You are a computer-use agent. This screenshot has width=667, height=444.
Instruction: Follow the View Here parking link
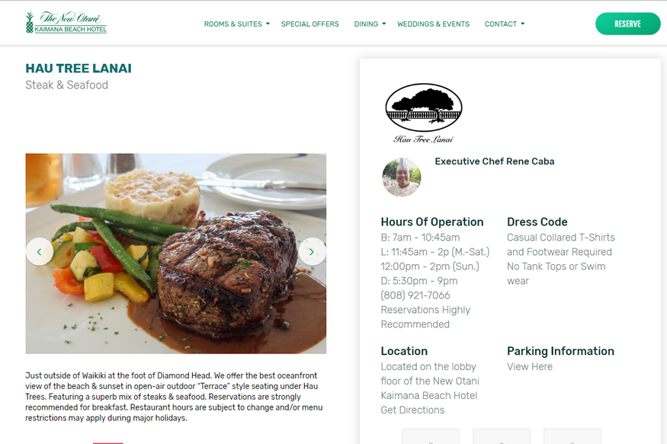[x=530, y=366]
